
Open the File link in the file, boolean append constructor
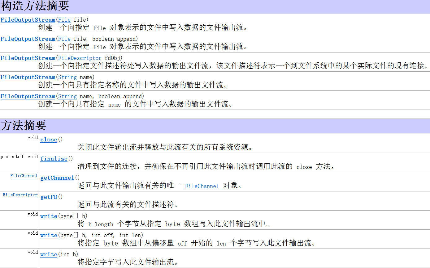64,39
